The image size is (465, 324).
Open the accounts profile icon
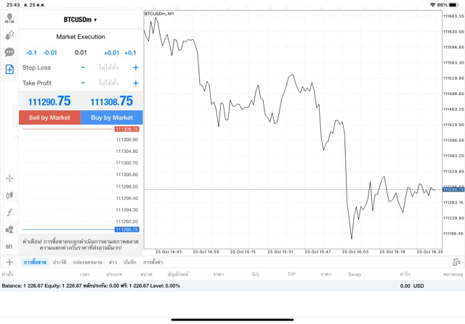click(x=9, y=18)
